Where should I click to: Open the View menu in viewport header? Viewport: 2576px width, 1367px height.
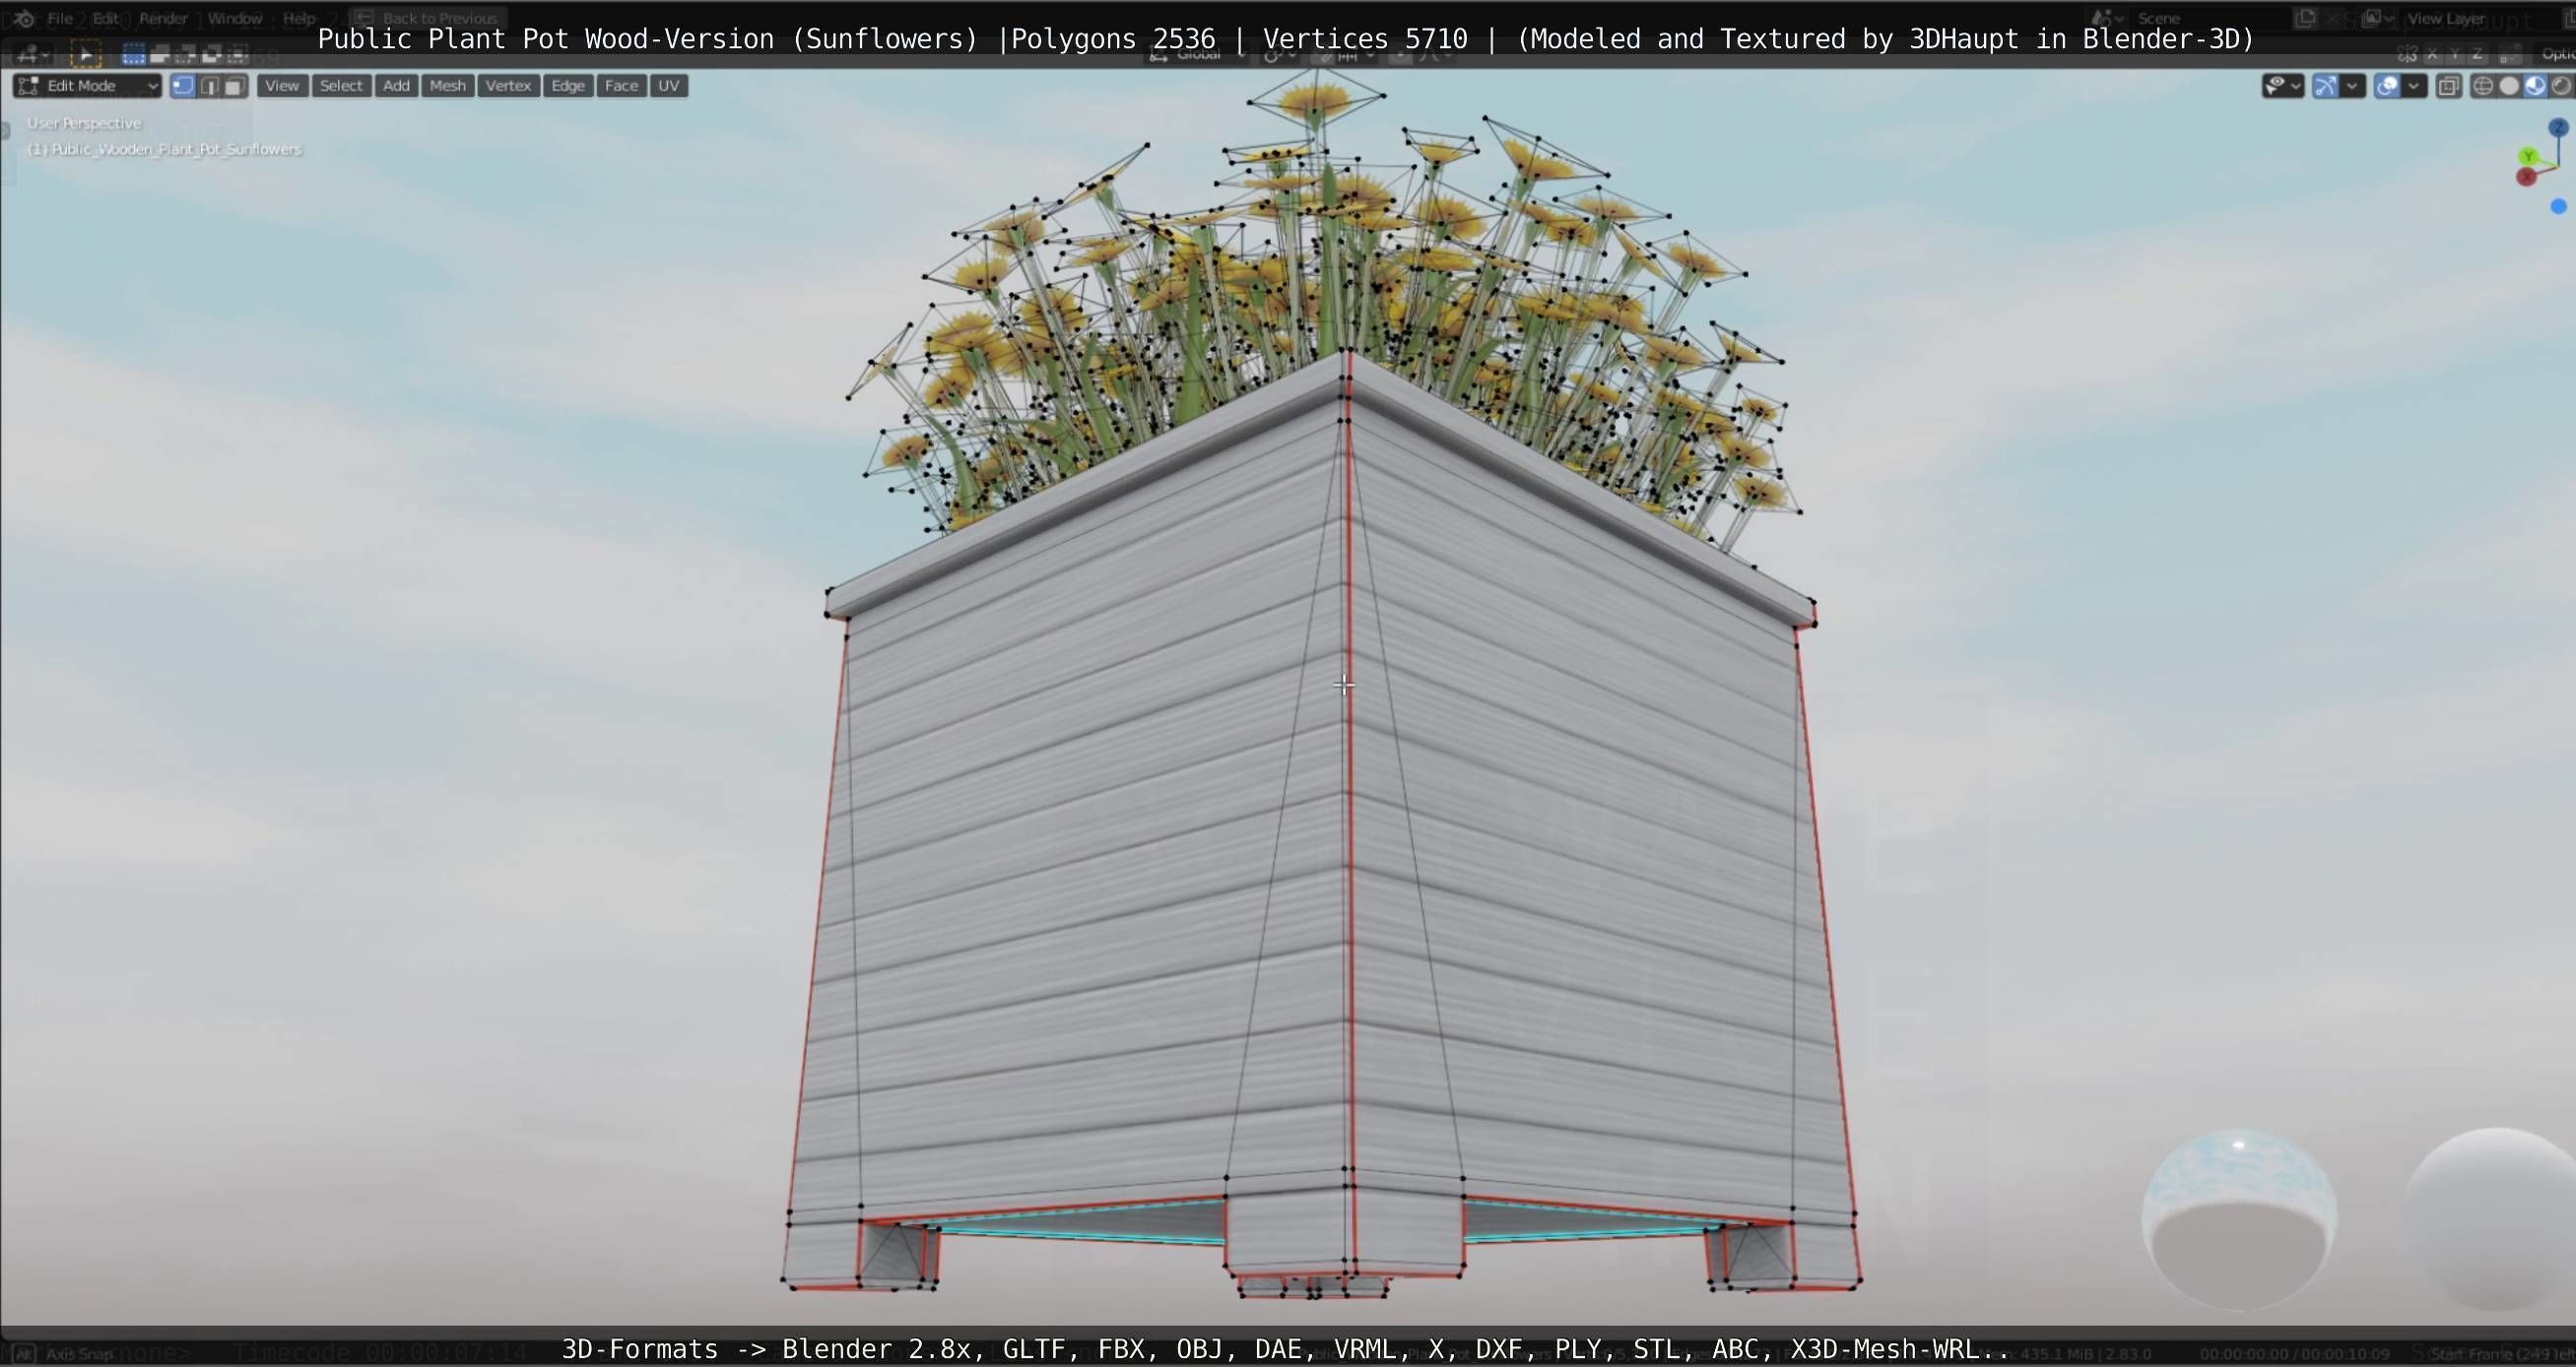(282, 86)
